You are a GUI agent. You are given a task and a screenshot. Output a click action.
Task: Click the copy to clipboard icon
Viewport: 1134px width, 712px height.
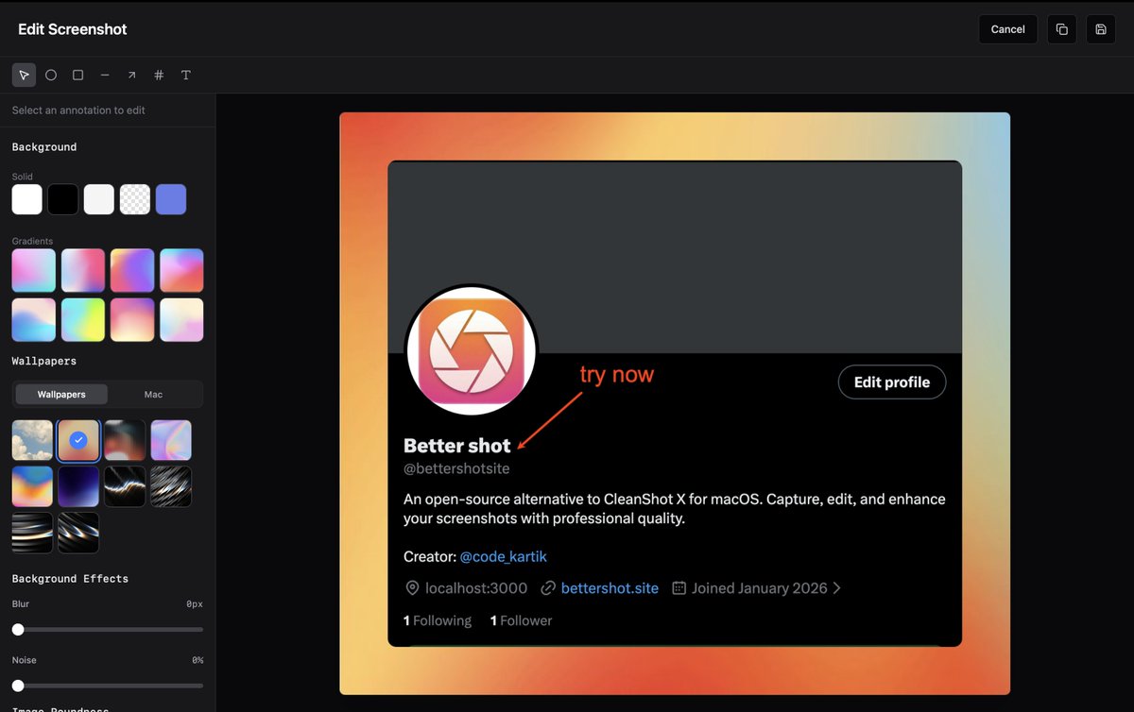1062,29
